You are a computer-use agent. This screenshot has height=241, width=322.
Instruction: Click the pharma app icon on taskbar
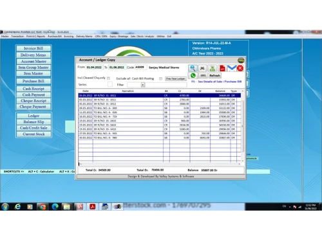pyautogui.click(x=117, y=207)
